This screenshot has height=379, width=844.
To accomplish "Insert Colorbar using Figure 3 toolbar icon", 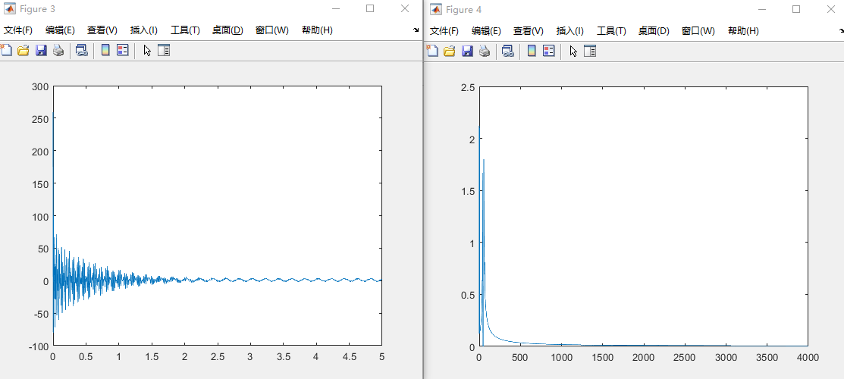I will (x=105, y=51).
